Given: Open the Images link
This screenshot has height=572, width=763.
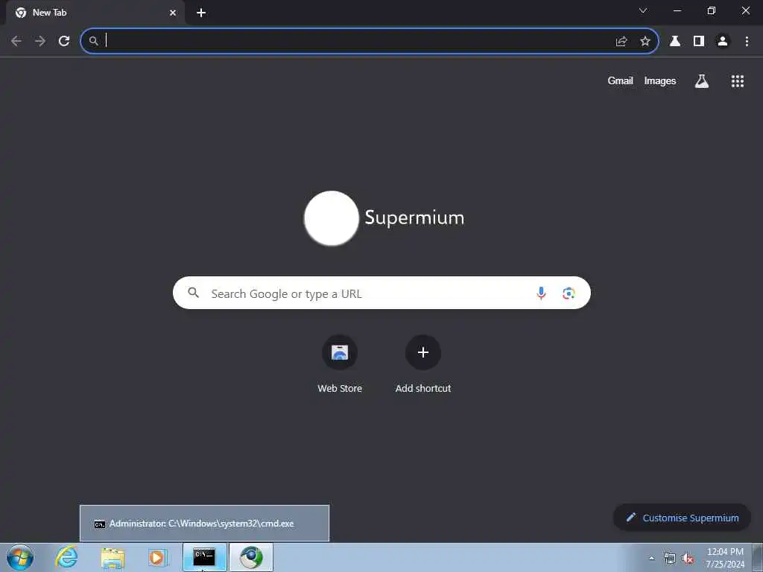Looking at the screenshot, I should [x=660, y=80].
